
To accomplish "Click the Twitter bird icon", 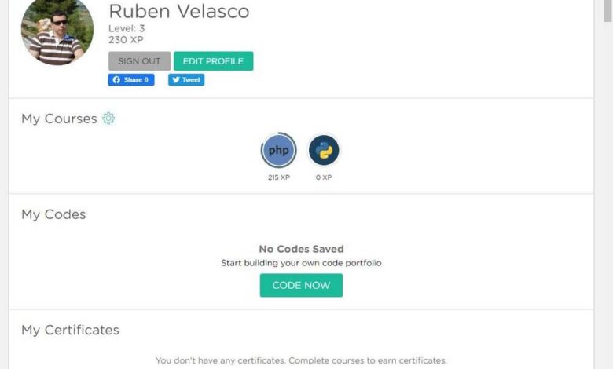I will tap(176, 80).
